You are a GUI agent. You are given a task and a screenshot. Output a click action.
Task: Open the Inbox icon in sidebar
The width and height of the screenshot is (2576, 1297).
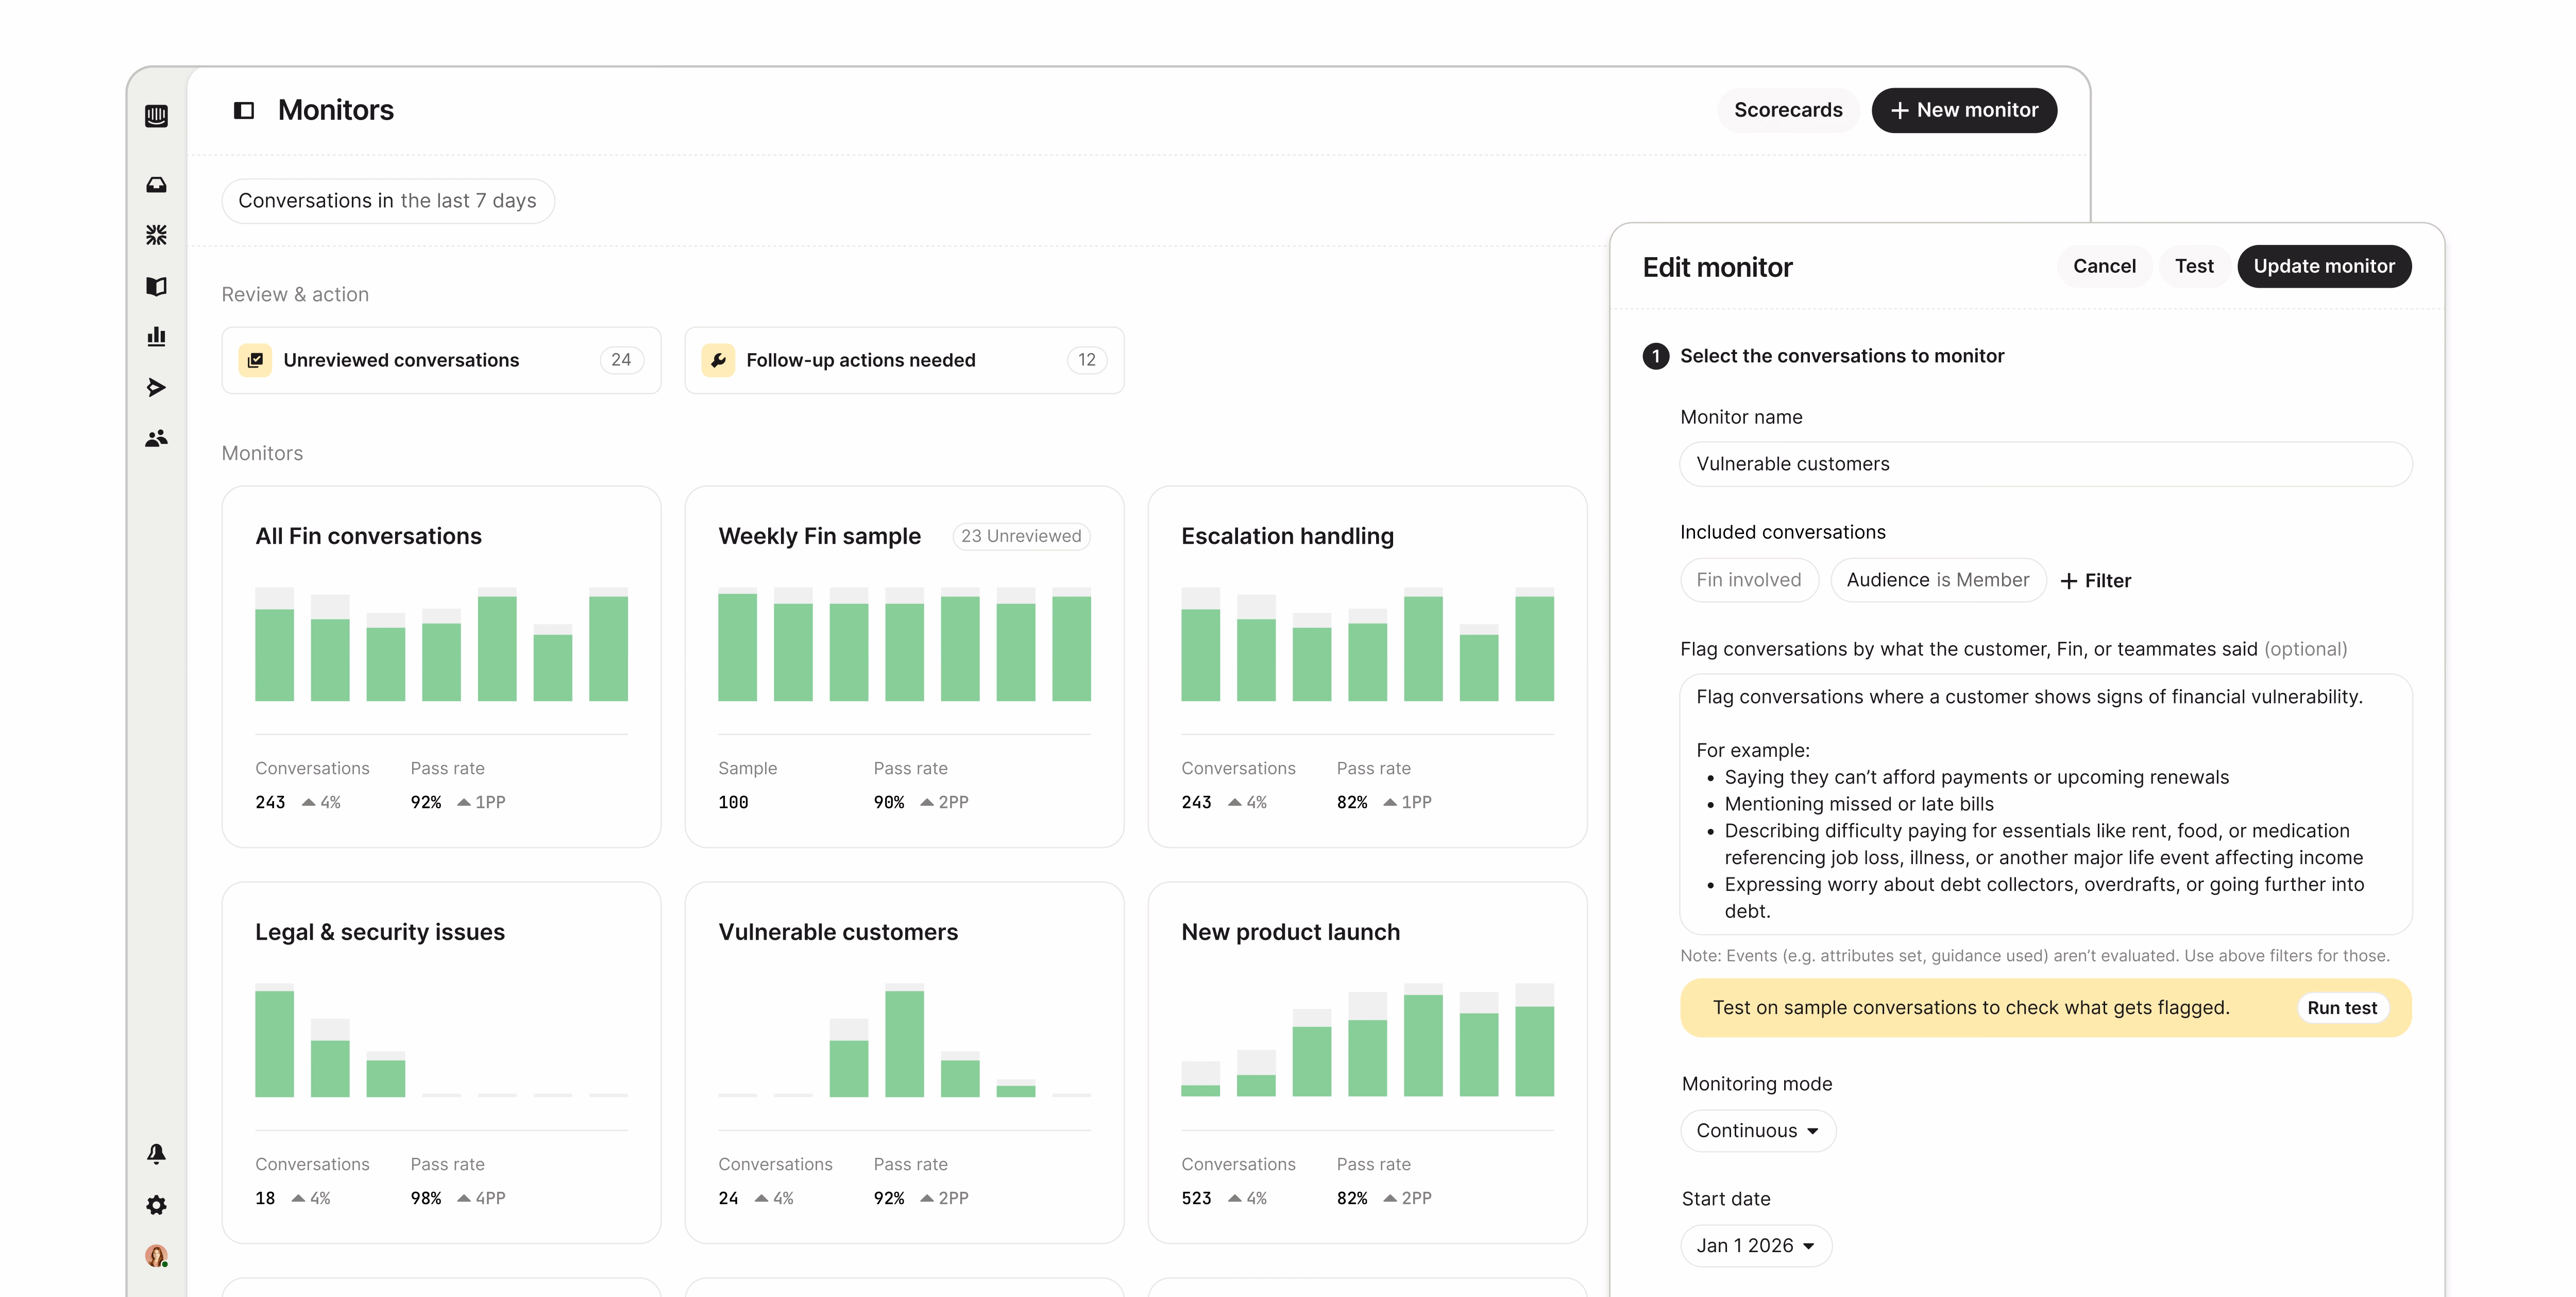coord(156,185)
